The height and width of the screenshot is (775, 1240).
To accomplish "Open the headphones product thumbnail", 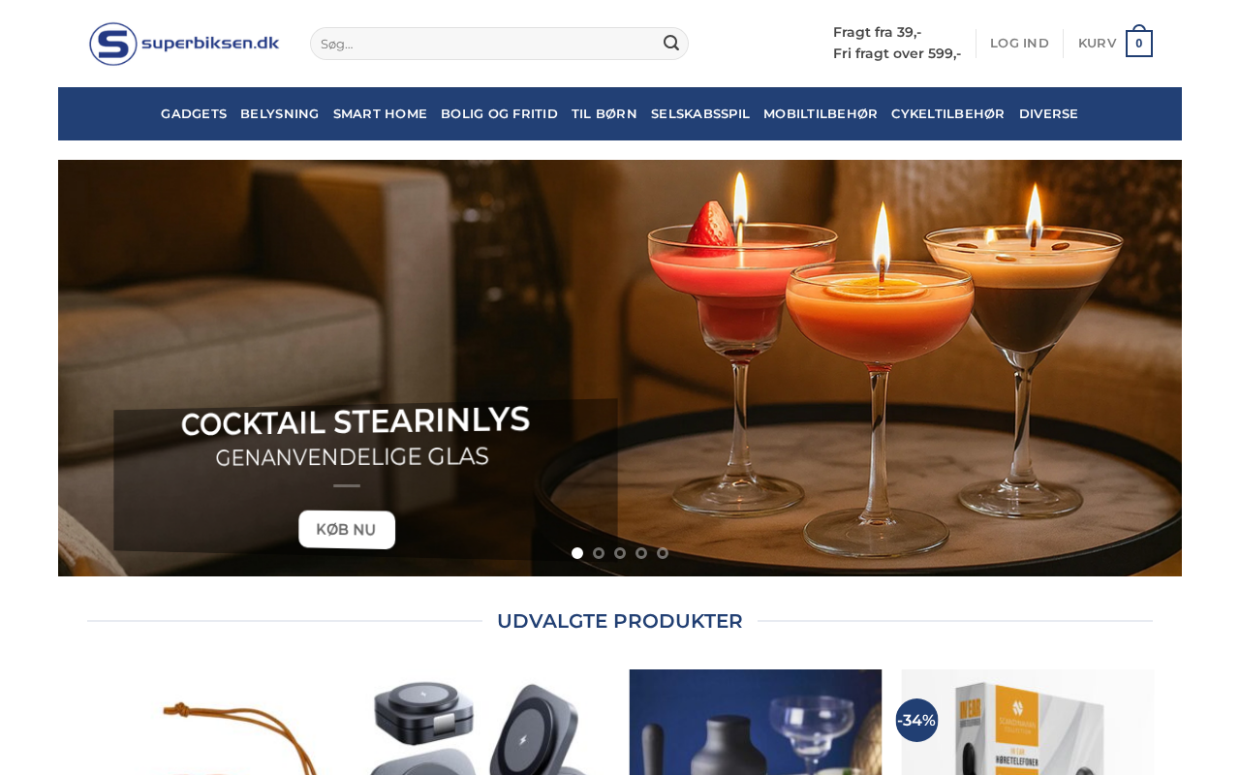I will pos(1027,722).
